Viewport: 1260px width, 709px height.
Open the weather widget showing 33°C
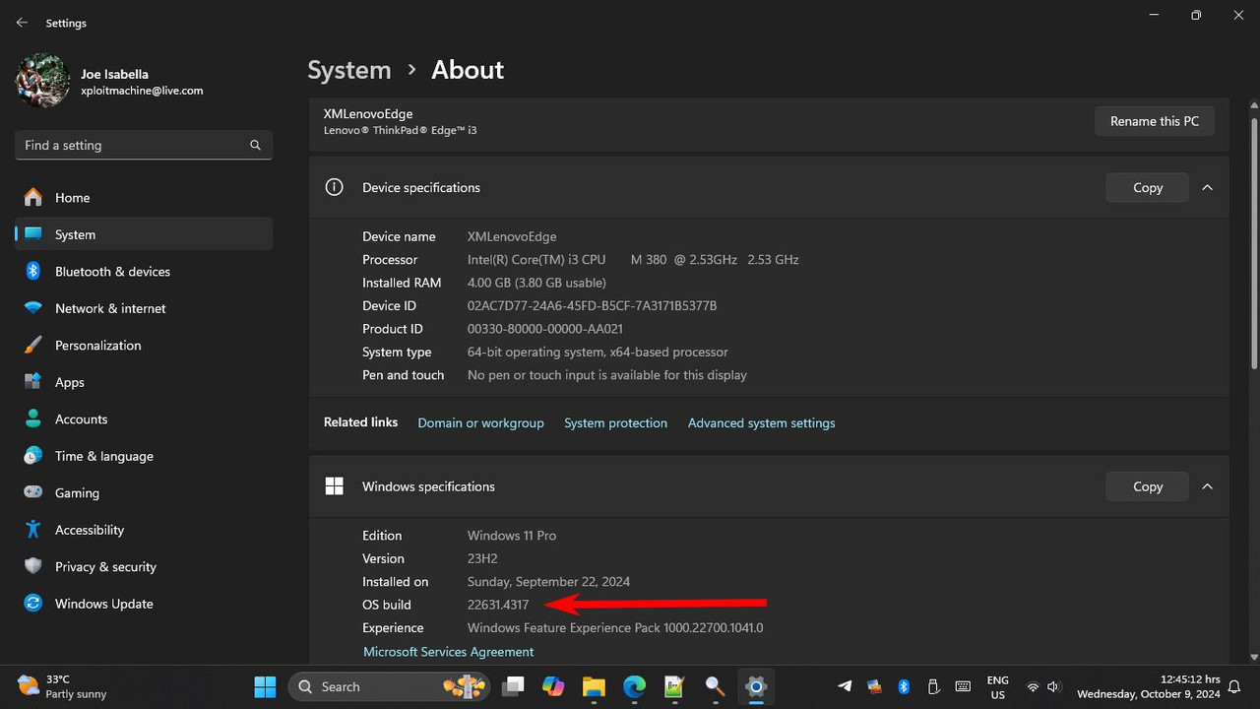tap(60, 686)
